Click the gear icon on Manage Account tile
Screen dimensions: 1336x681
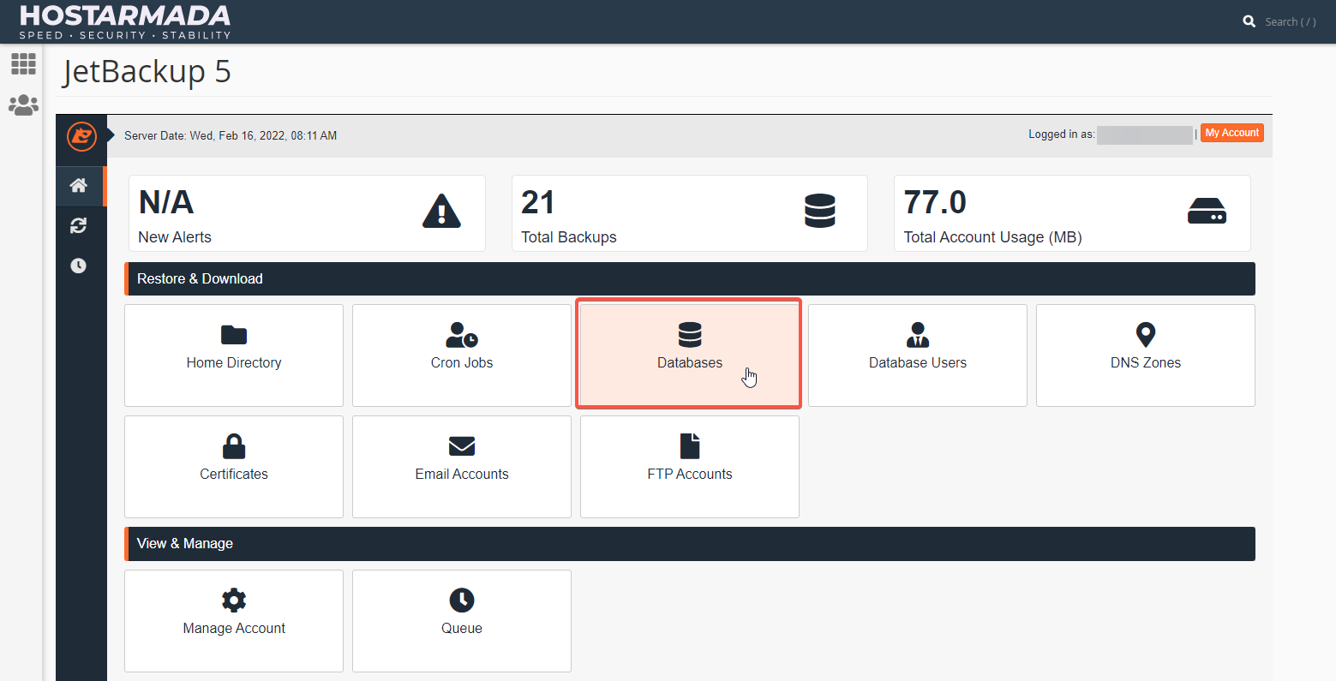point(233,600)
